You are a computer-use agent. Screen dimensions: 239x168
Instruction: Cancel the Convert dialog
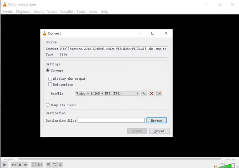coord(159,131)
